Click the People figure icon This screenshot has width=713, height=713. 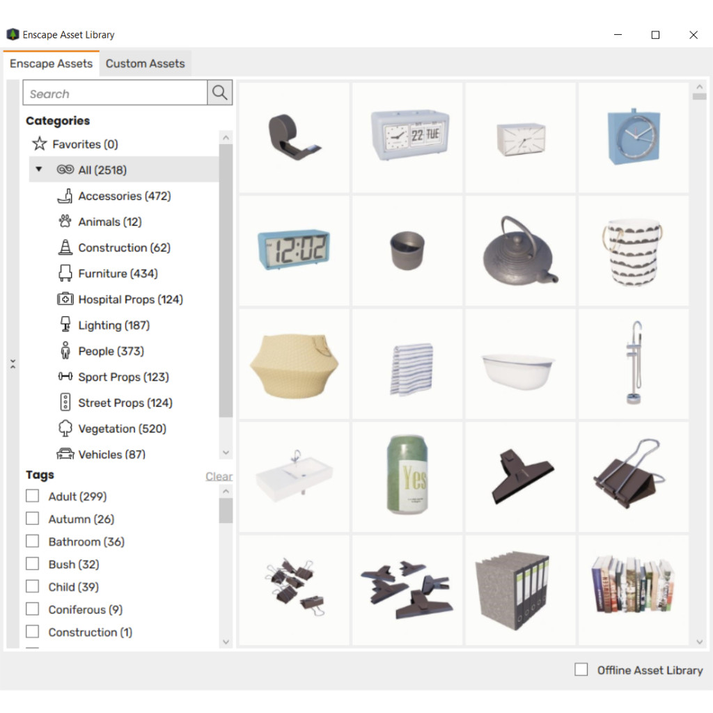[x=65, y=351]
